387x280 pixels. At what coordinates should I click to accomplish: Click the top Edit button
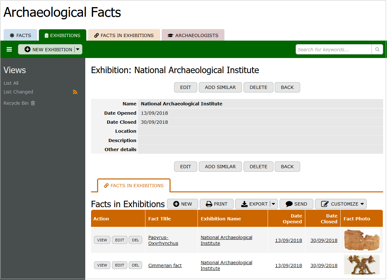(185, 87)
